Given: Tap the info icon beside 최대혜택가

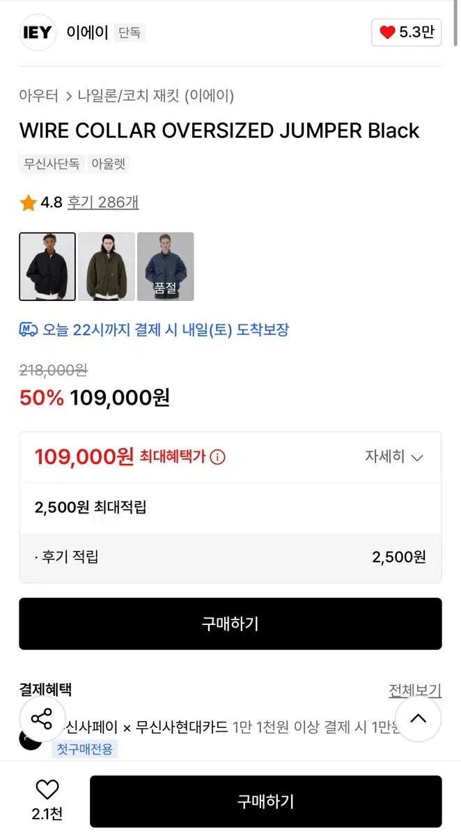Looking at the screenshot, I should click(217, 458).
